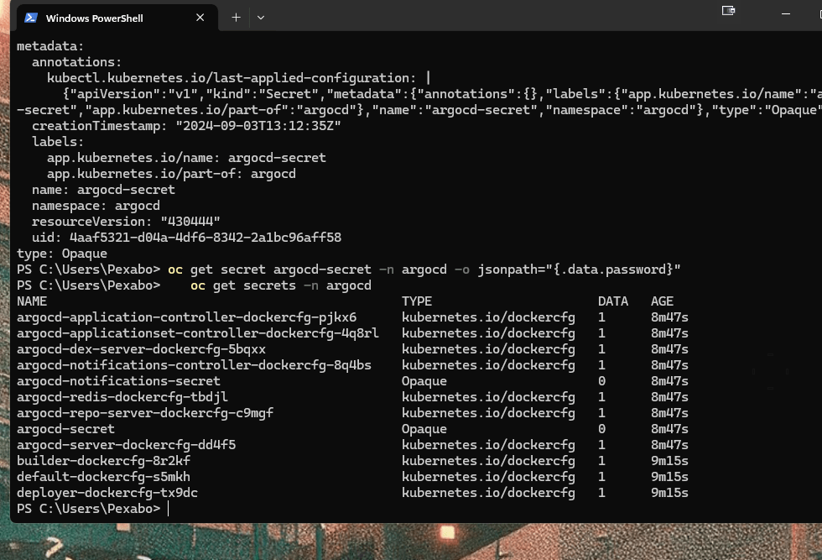Click argocd-redis-dockercfg-tbdjl row name

point(122,397)
